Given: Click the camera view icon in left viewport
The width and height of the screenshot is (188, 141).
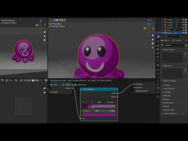Looking at the screenshot, I should tap(45, 40).
